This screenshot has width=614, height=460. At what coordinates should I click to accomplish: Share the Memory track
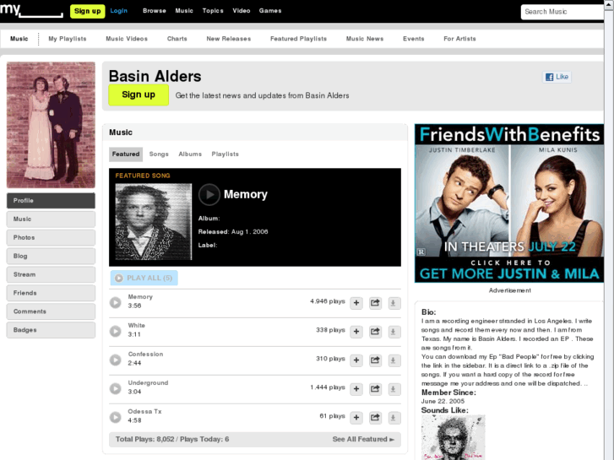click(375, 303)
